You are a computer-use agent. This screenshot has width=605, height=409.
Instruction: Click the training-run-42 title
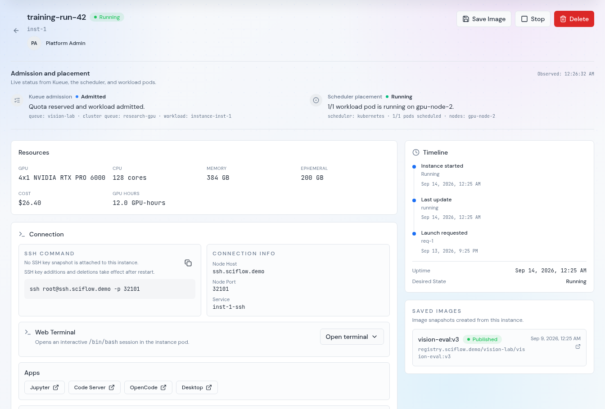point(56,17)
